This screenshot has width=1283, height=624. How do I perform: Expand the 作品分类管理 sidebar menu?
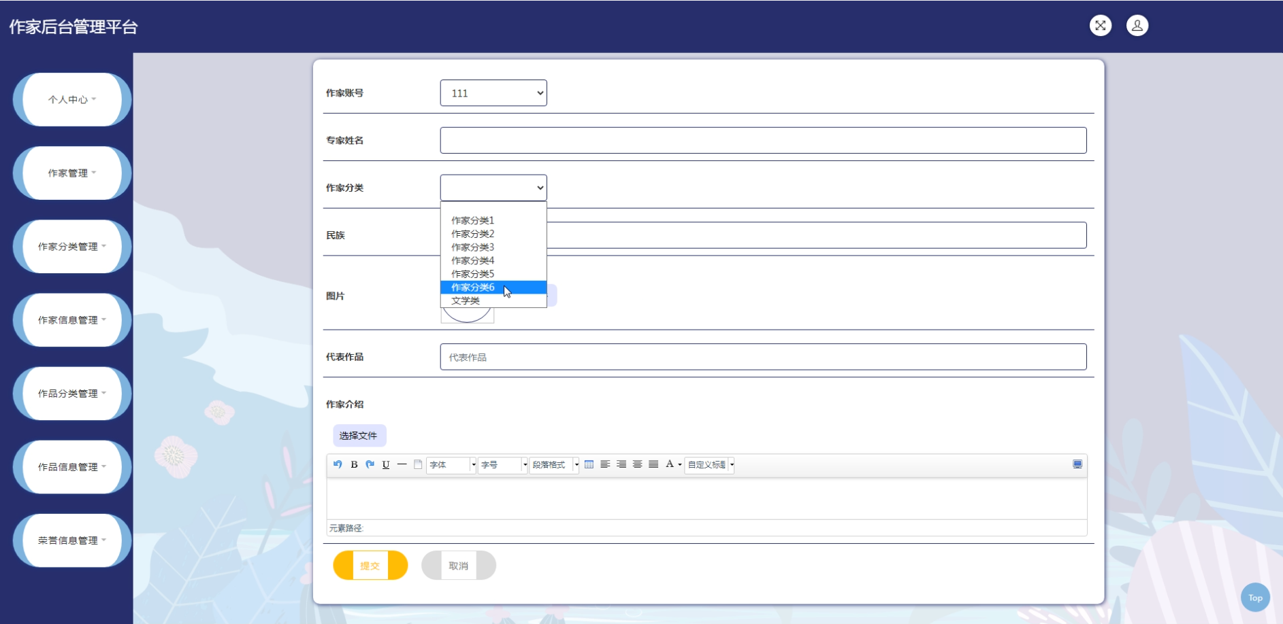(x=72, y=393)
